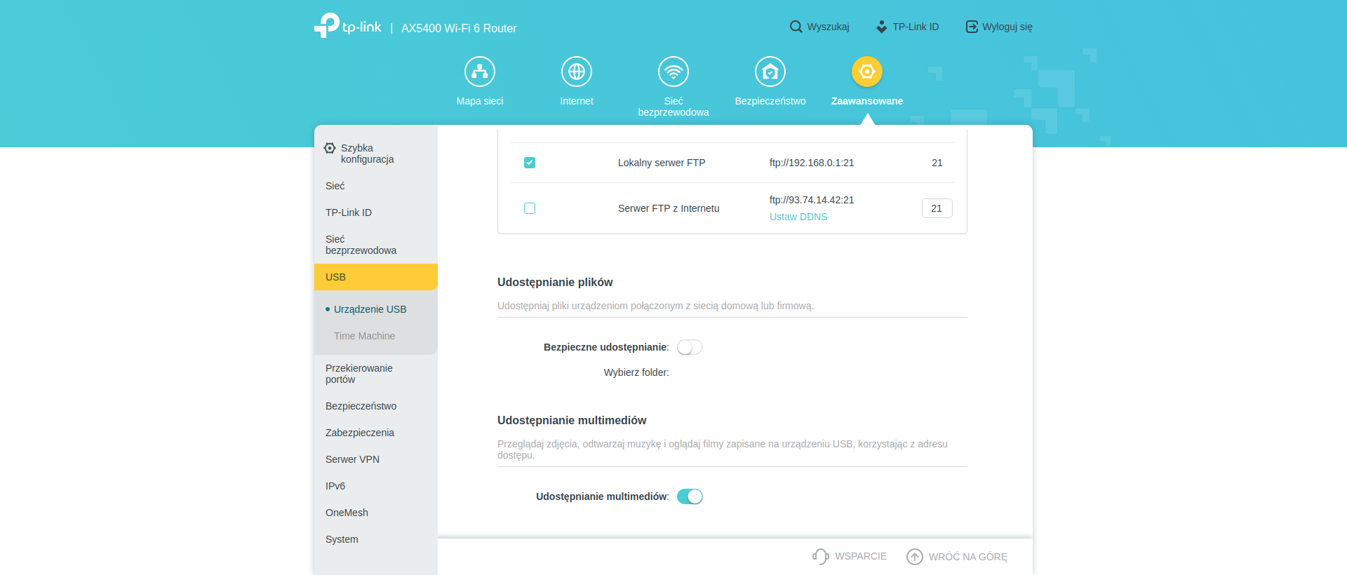Click the WRÓĆ NA GÓRĘ arrow icon

(915, 556)
